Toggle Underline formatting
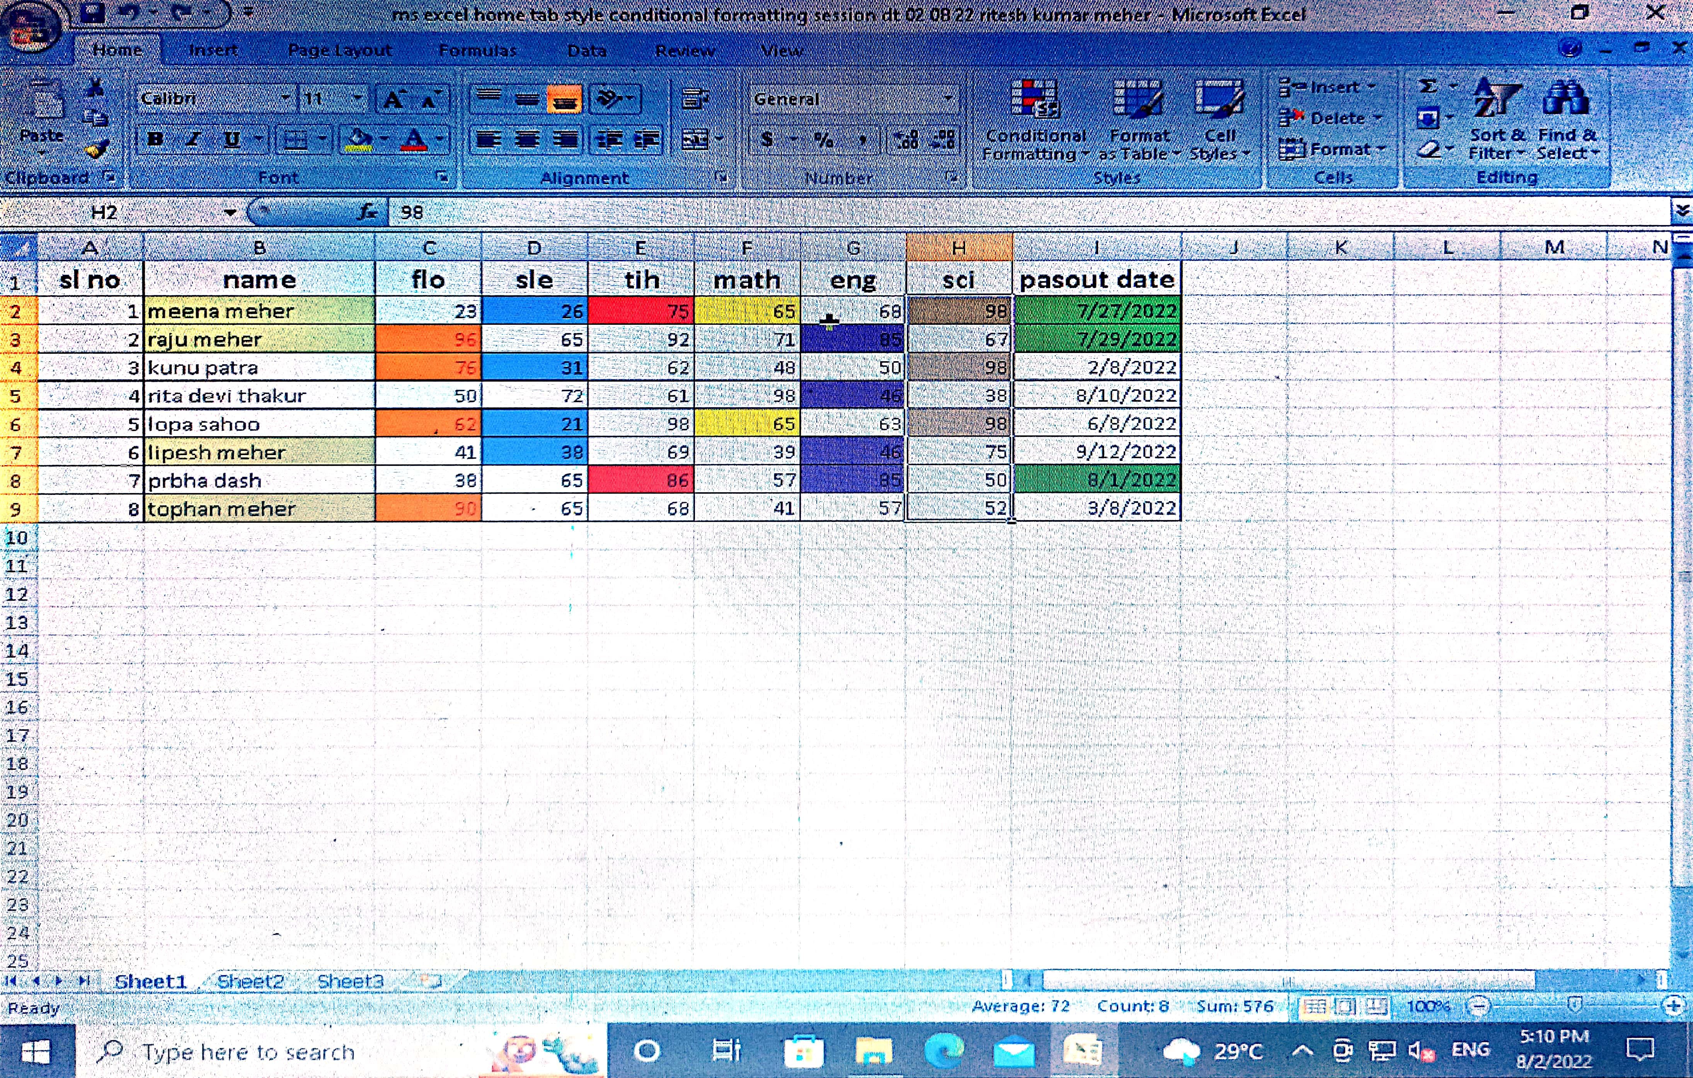The height and width of the screenshot is (1078, 1693). [231, 139]
